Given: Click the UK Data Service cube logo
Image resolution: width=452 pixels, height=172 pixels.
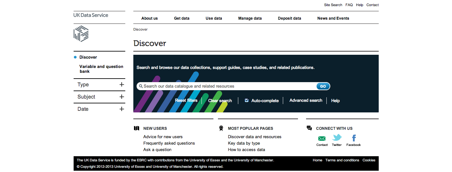Looking at the screenshot, I should pos(81,34).
